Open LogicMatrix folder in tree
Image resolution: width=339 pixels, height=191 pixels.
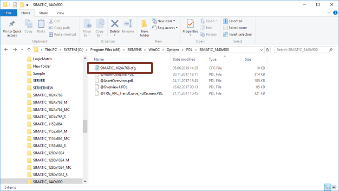(x=42, y=59)
